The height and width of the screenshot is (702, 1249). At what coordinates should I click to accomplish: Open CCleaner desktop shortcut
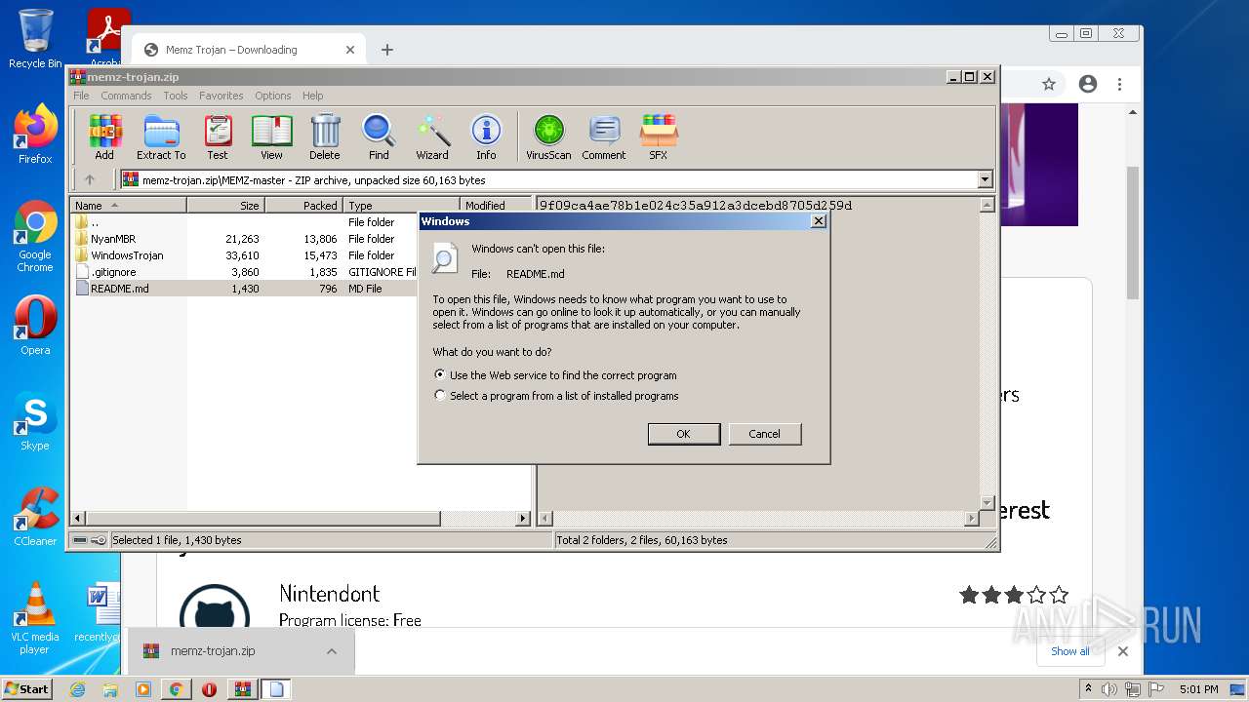35,517
